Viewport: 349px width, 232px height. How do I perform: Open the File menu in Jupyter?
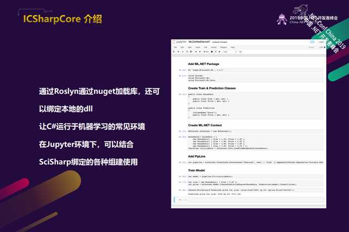[x=176, y=47]
